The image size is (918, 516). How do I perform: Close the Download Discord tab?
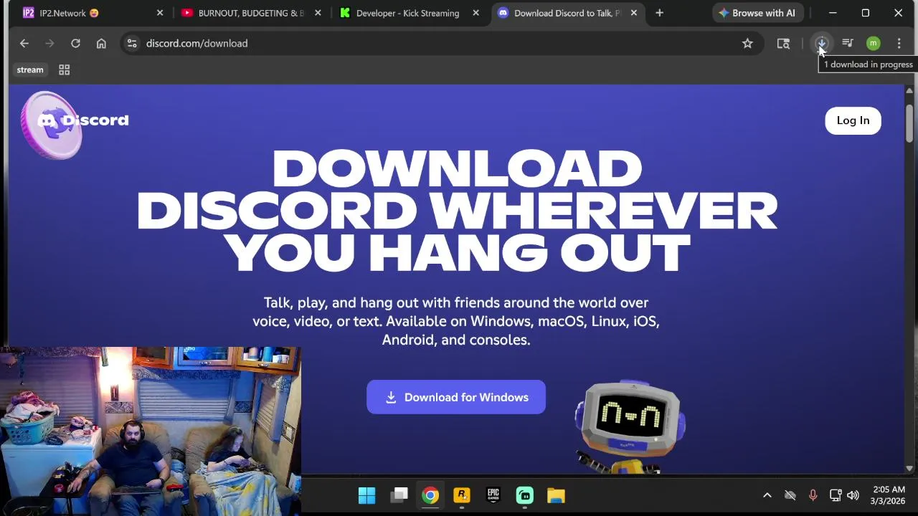[x=633, y=13]
